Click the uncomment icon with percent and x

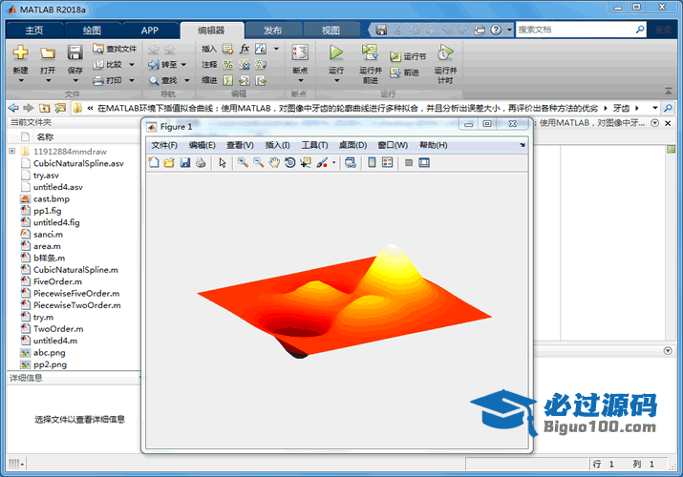245,65
